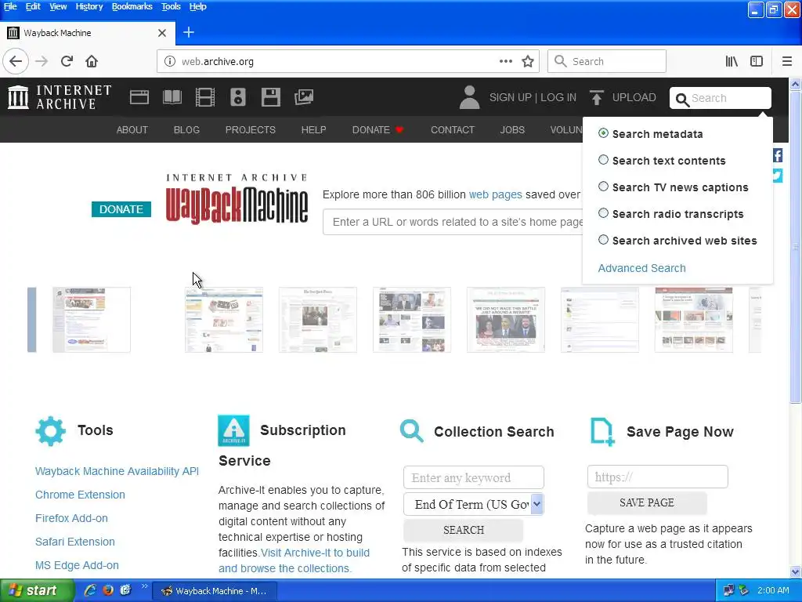
Task: Click the Collection SEARCH button
Action: point(464,530)
